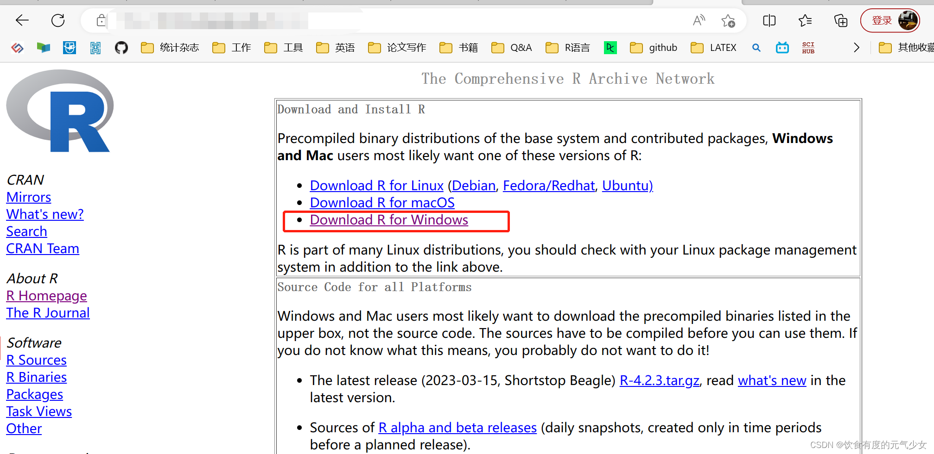934x454 pixels.
Task: Open the Bilibili TV bookmark icon
Action: pos(782,48)
